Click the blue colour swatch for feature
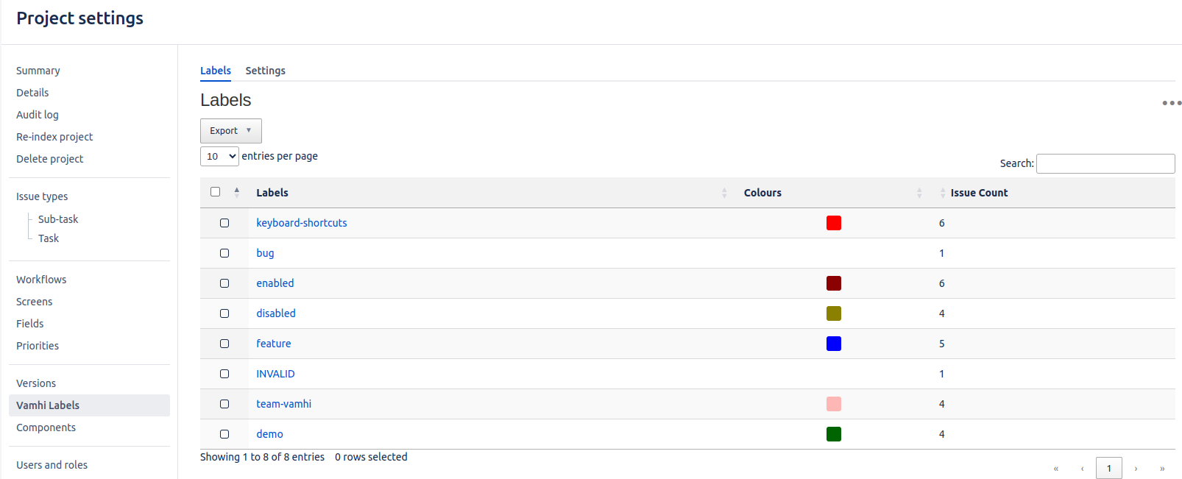Viewport: 1182px width, 479px height. (x=833, y=344)
